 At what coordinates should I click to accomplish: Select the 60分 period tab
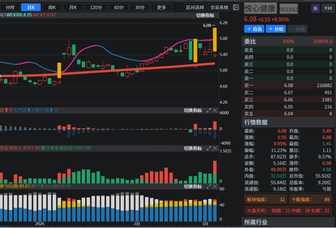[119, 7]
